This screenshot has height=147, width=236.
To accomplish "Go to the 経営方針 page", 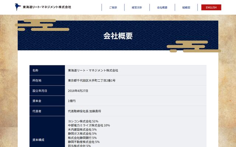I will click(x=137, y=7).
